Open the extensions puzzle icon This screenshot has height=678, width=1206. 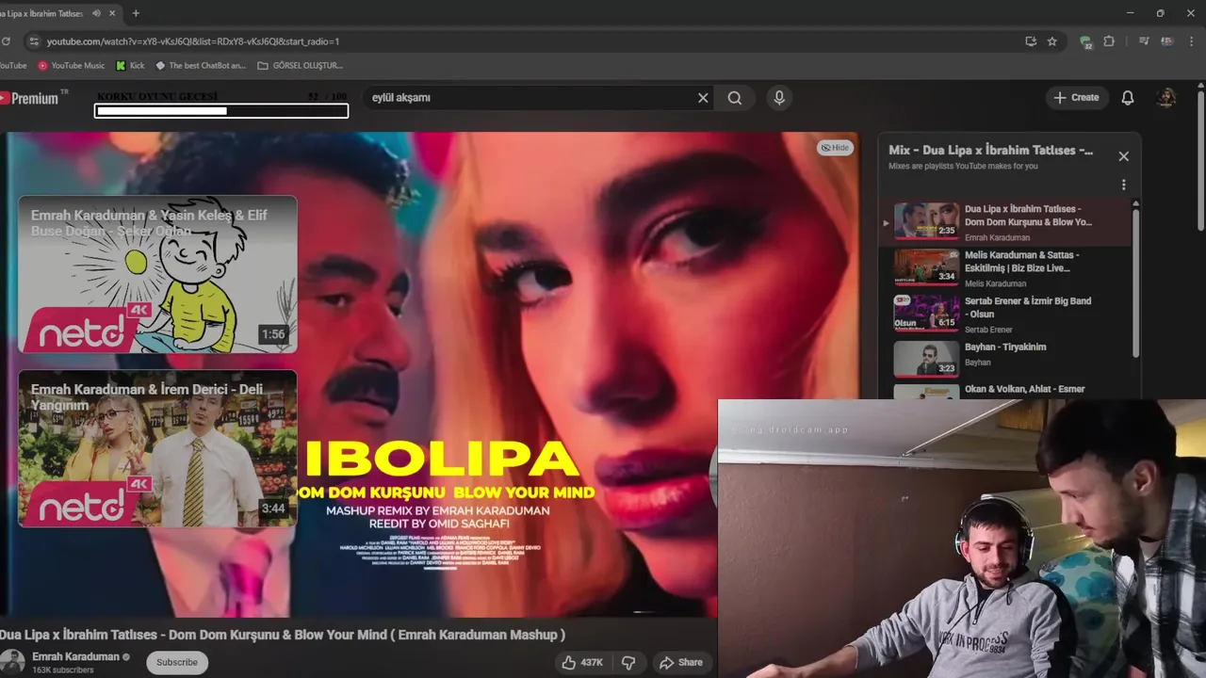1109,41
